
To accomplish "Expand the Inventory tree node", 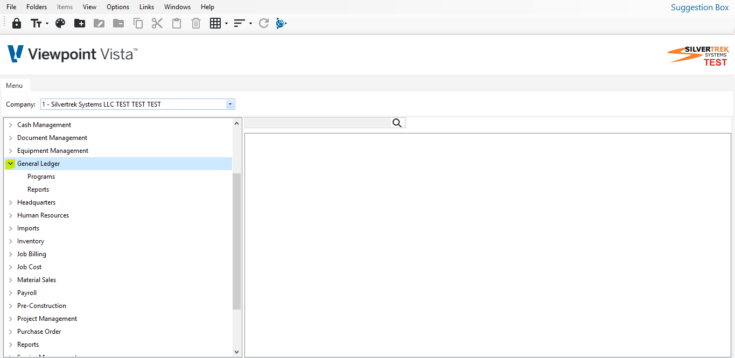I will click(10, 241).
